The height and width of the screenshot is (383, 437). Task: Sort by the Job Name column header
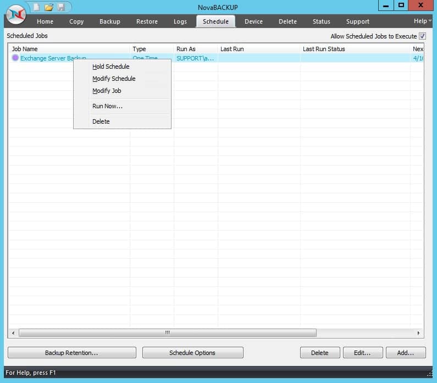coord(69,49)
